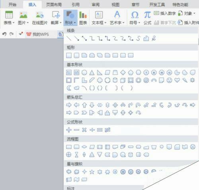Select the smiley face shape

[x=169, y=80]
